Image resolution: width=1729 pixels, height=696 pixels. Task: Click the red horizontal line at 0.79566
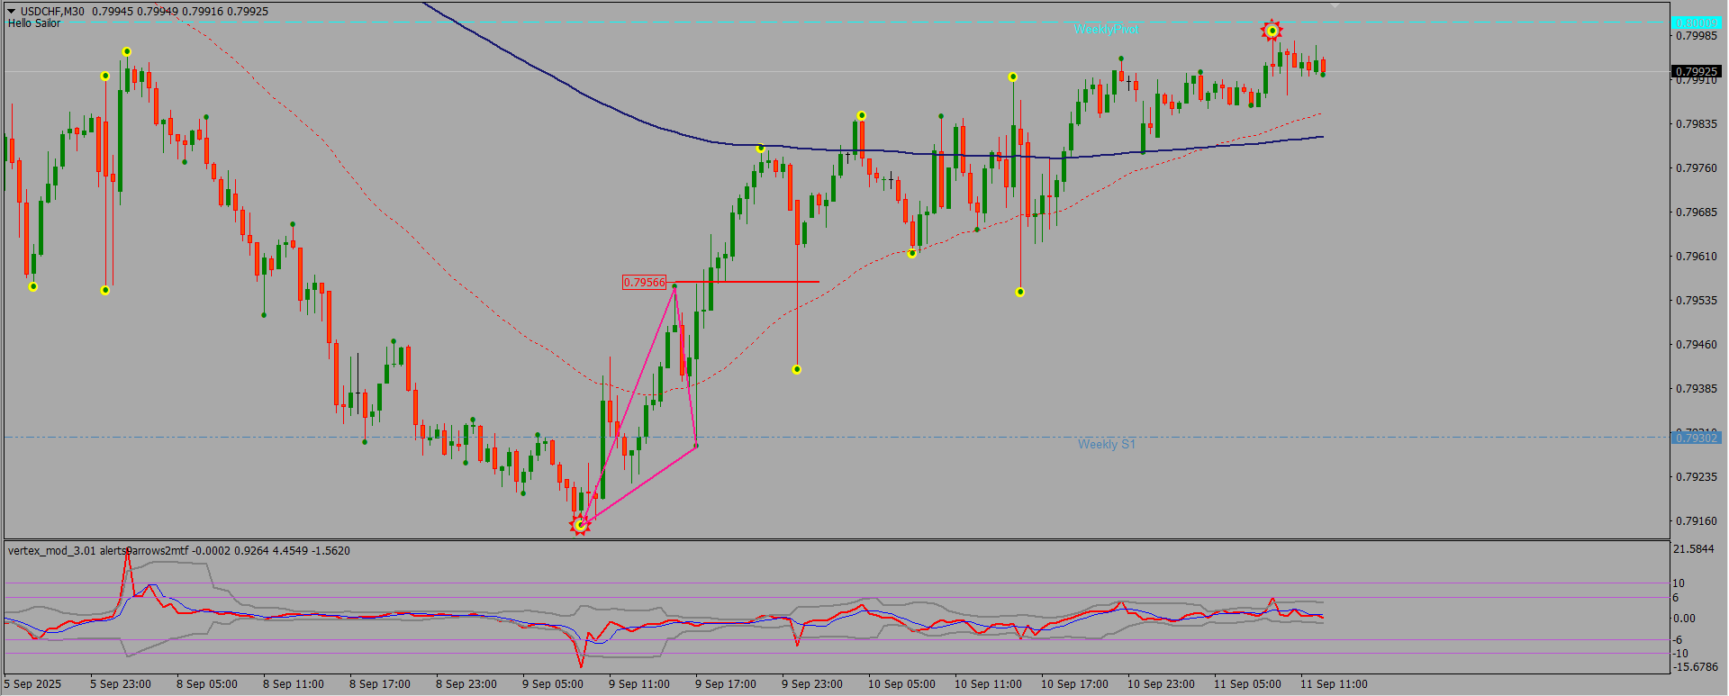pyautogui.click(x=747, y=283)
